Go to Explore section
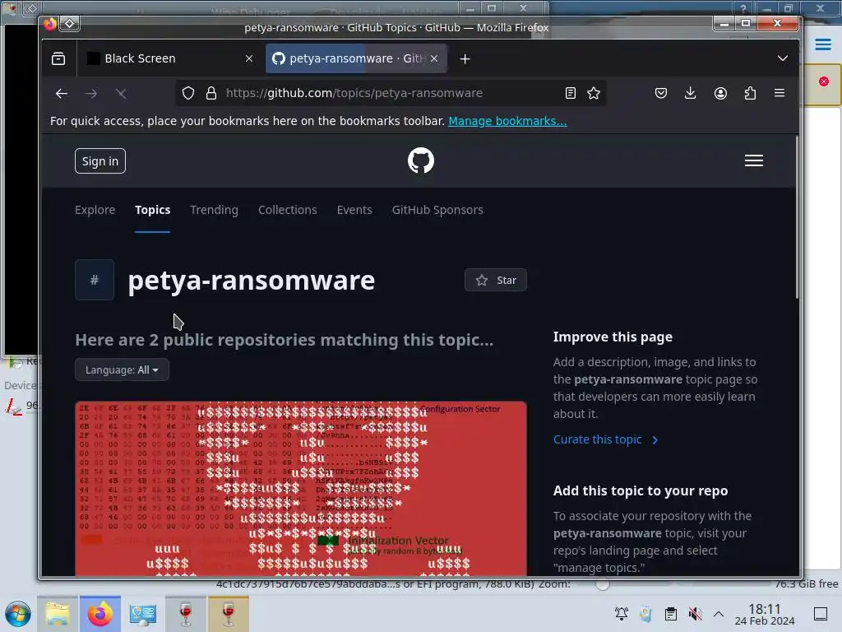The height and width of the screenshot is (632, 842). (x=95, y=210)
